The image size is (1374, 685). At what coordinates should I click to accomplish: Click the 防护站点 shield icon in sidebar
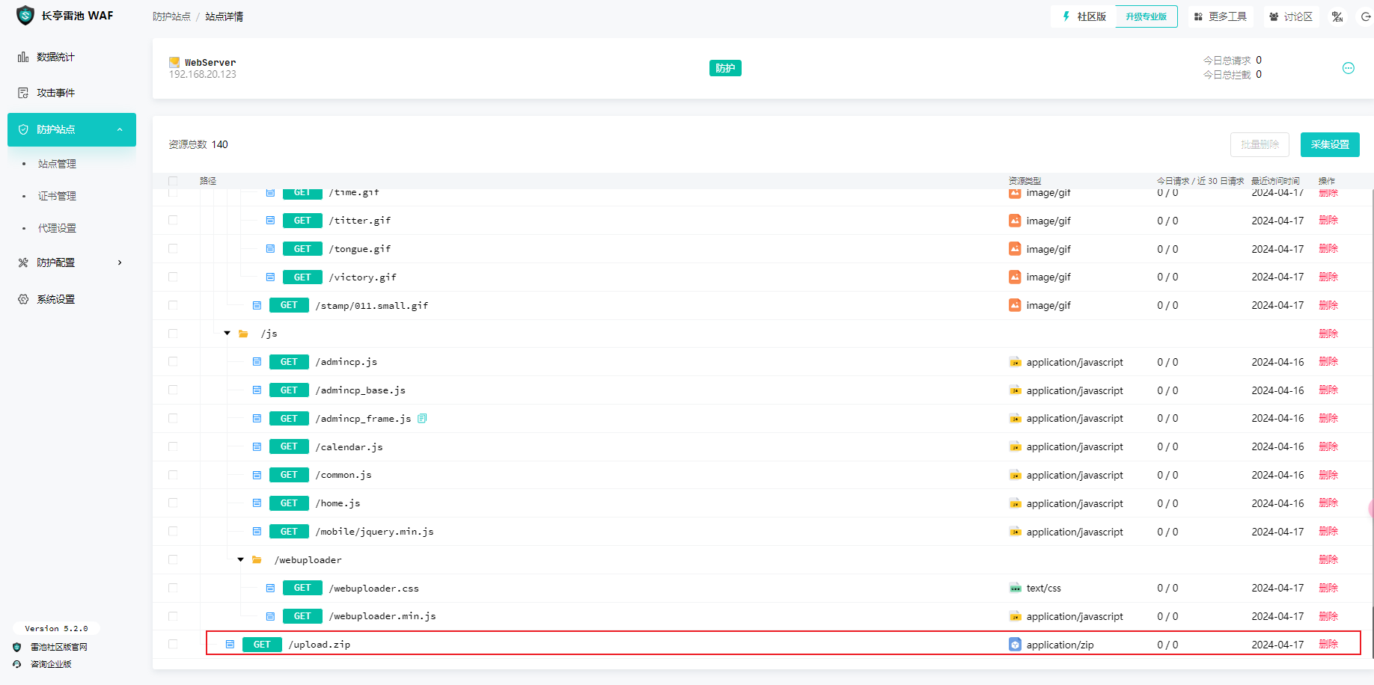click(x=23, y=129)
